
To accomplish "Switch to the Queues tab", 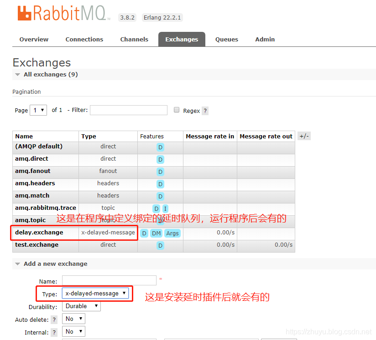I will [227, 39].
